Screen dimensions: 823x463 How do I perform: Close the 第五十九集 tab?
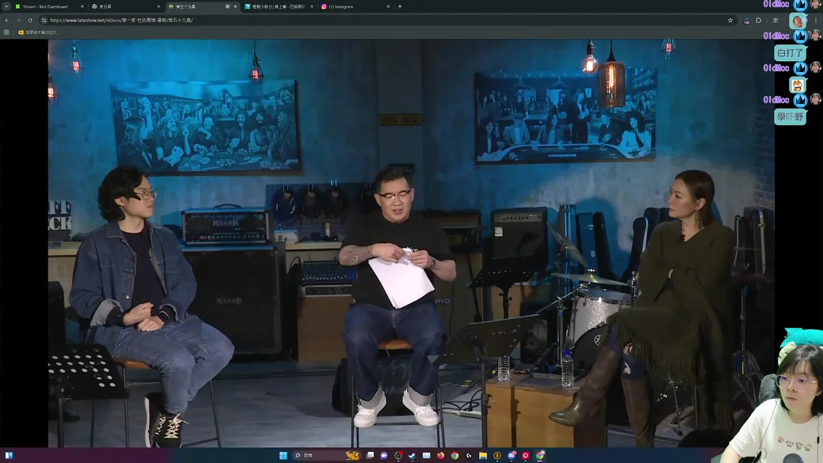(235, 6)
